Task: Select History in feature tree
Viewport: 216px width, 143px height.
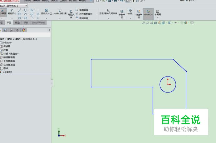Action: (7, 43)
